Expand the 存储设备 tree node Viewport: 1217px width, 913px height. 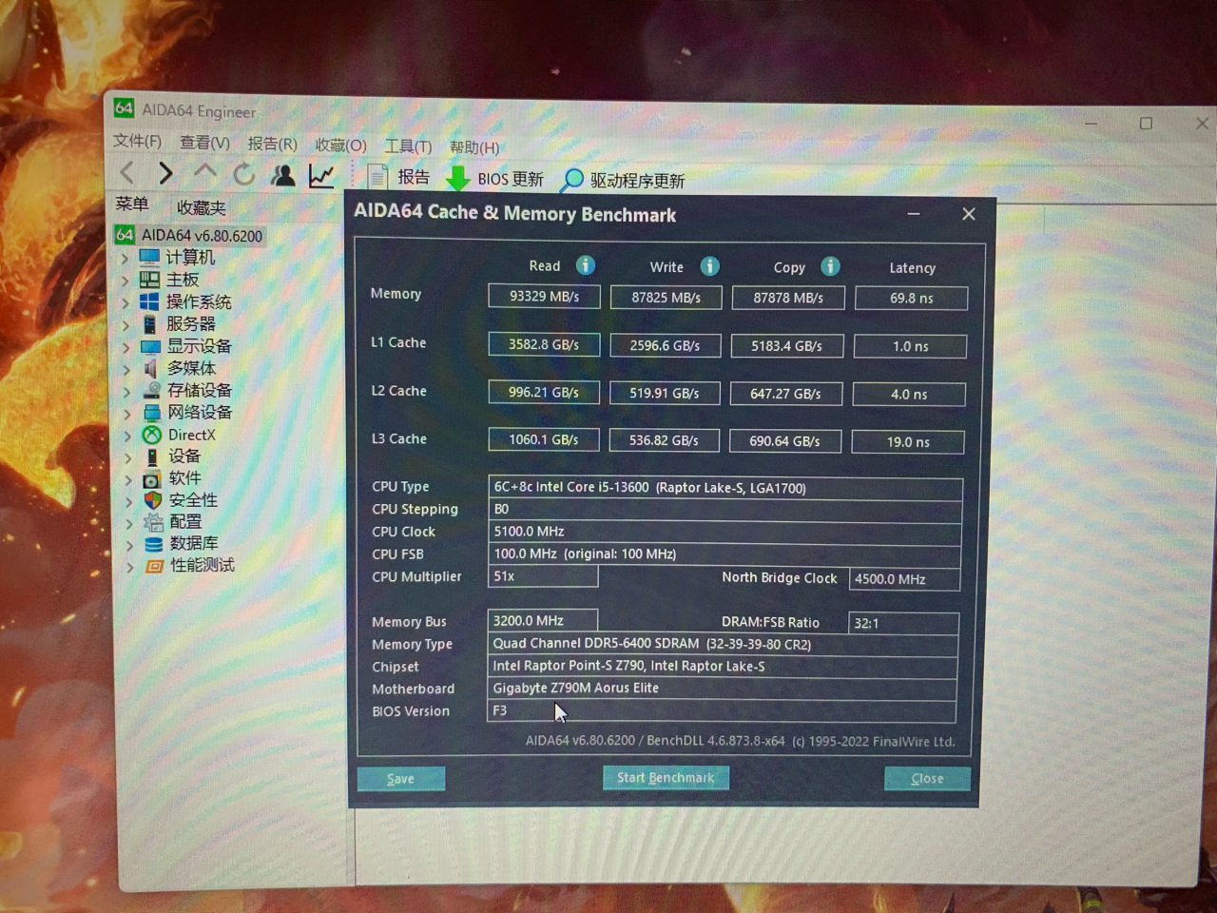click(x=129, y=390)
